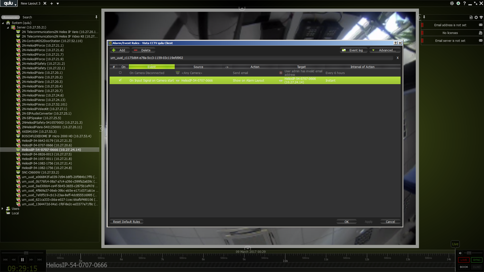The height and width of the screenshot is (272, 484).
Task: Click the server connection plug icon
Action: pyautogui.click(x=458, y=3)
